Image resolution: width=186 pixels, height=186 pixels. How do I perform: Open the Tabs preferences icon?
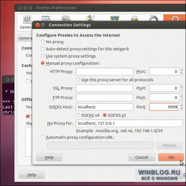tap(46, 18)
